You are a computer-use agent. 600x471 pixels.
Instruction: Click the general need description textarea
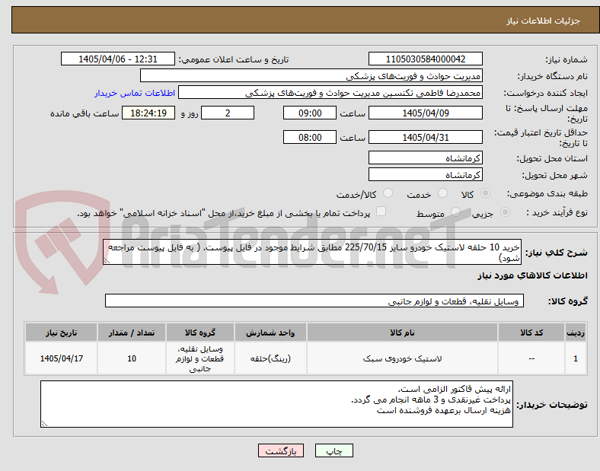pos(312,252)
